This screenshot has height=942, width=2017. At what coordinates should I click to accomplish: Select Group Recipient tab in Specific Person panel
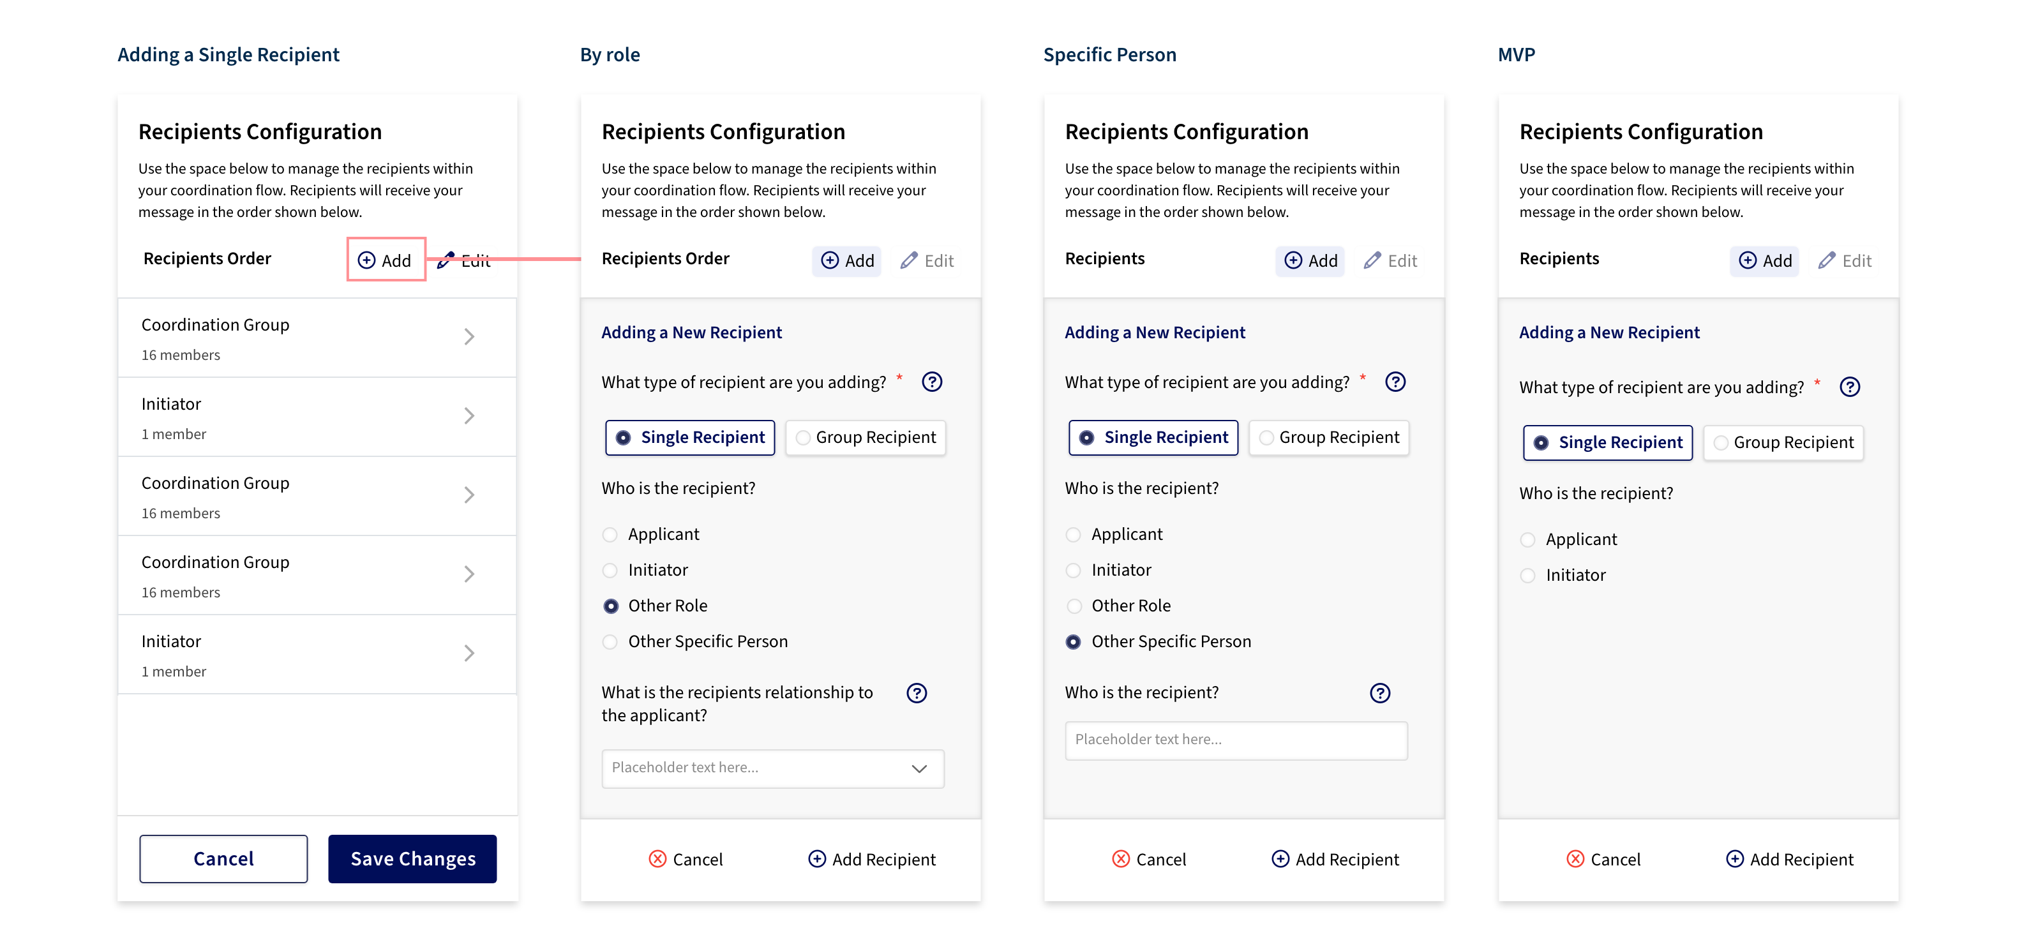1329,438
